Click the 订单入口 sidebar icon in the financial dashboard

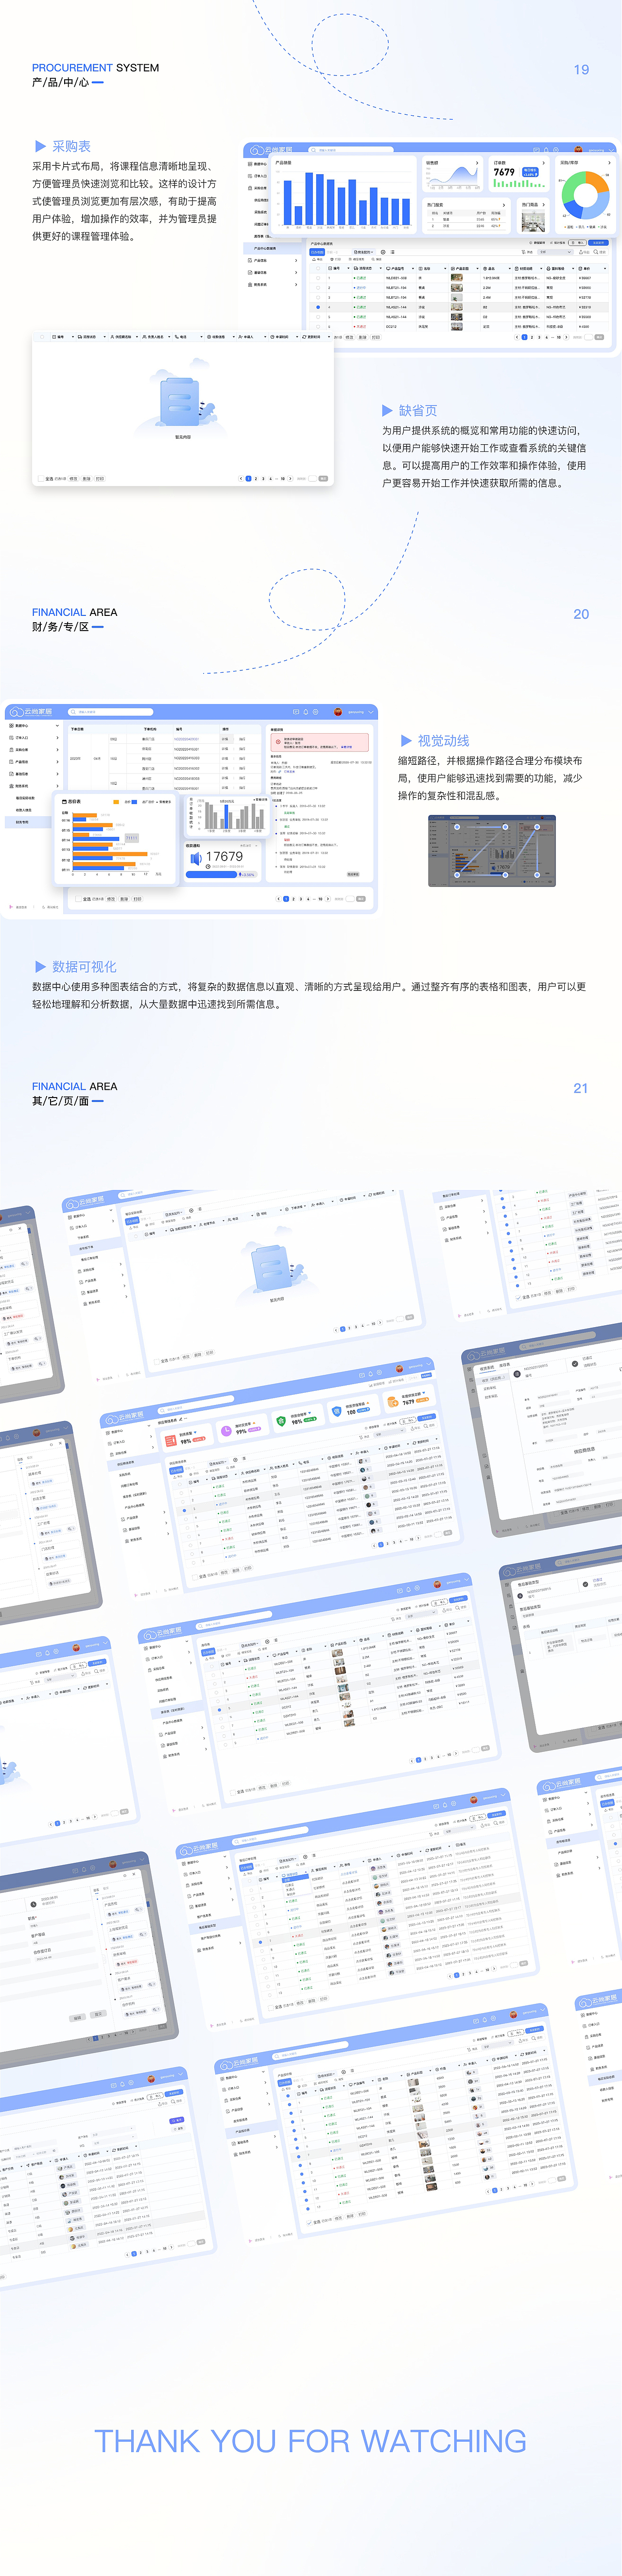[11, 738]
